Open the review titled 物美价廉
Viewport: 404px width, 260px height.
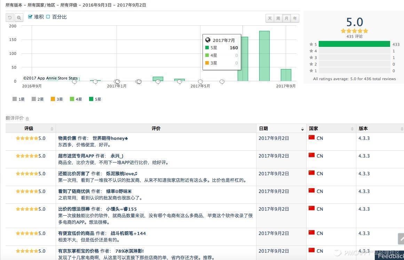(x=67, y=138)
